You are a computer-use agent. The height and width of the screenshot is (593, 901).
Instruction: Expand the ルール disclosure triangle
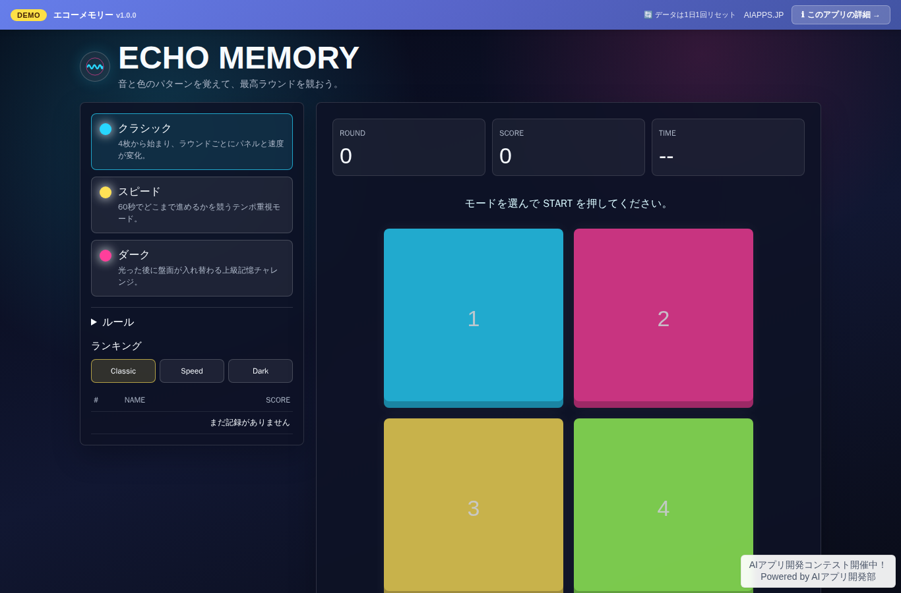tap(94, 322)
